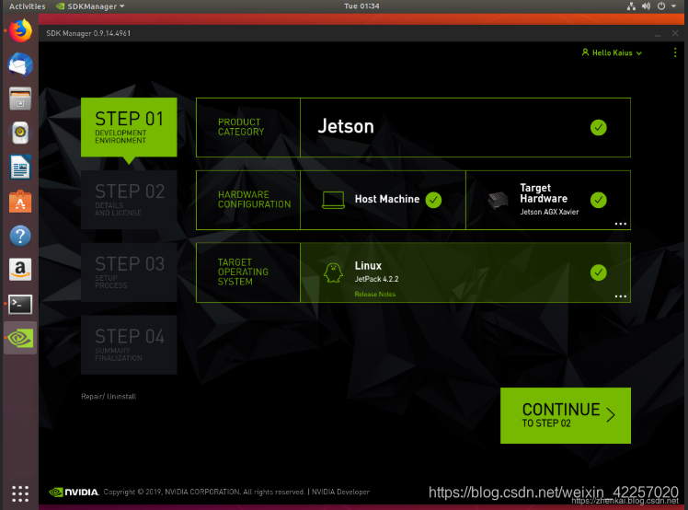This screenshot has width=688, height=510.
Task: Open the SDKManager app menu in top bar
Action: pos(90,6)
